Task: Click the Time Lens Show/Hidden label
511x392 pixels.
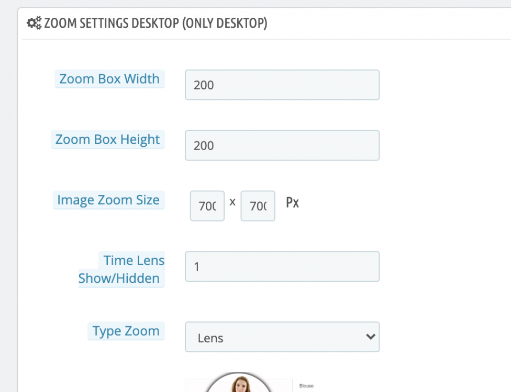Action: [x=121, y=269]
